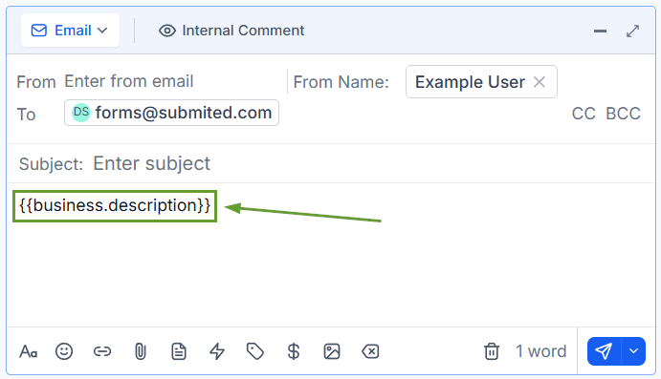This screenshot has height=379, width=661.
Task: Expand the composer to full size
Action: 632,31
